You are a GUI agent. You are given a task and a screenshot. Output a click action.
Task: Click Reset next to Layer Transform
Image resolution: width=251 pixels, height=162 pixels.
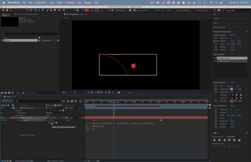point(232,35)
